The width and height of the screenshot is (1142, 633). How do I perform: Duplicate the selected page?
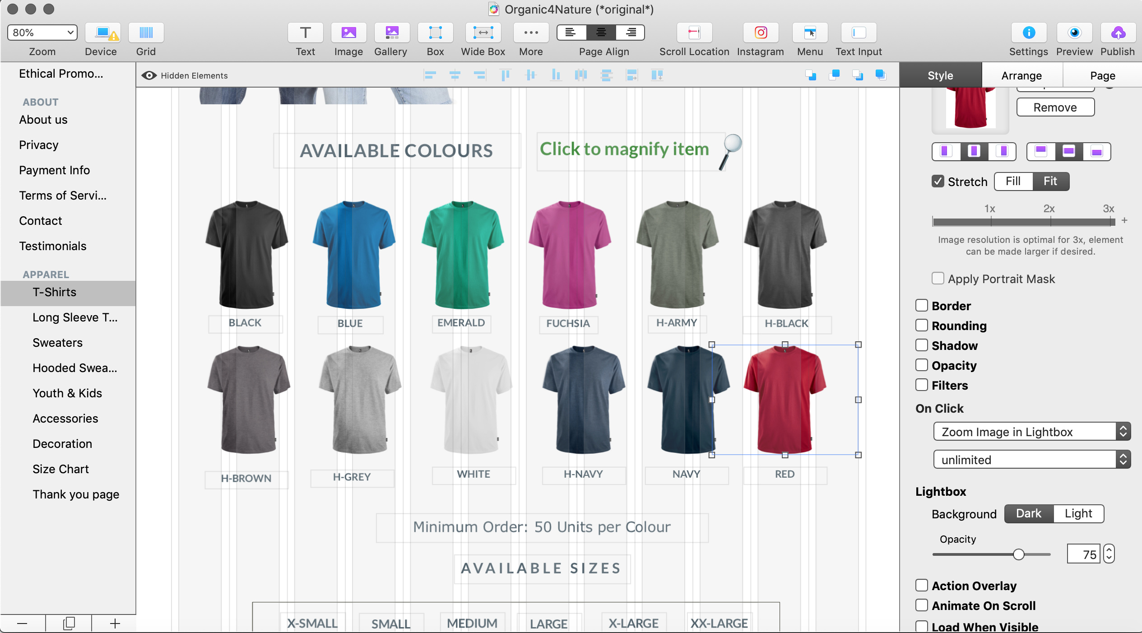click(x=69, y=624)
